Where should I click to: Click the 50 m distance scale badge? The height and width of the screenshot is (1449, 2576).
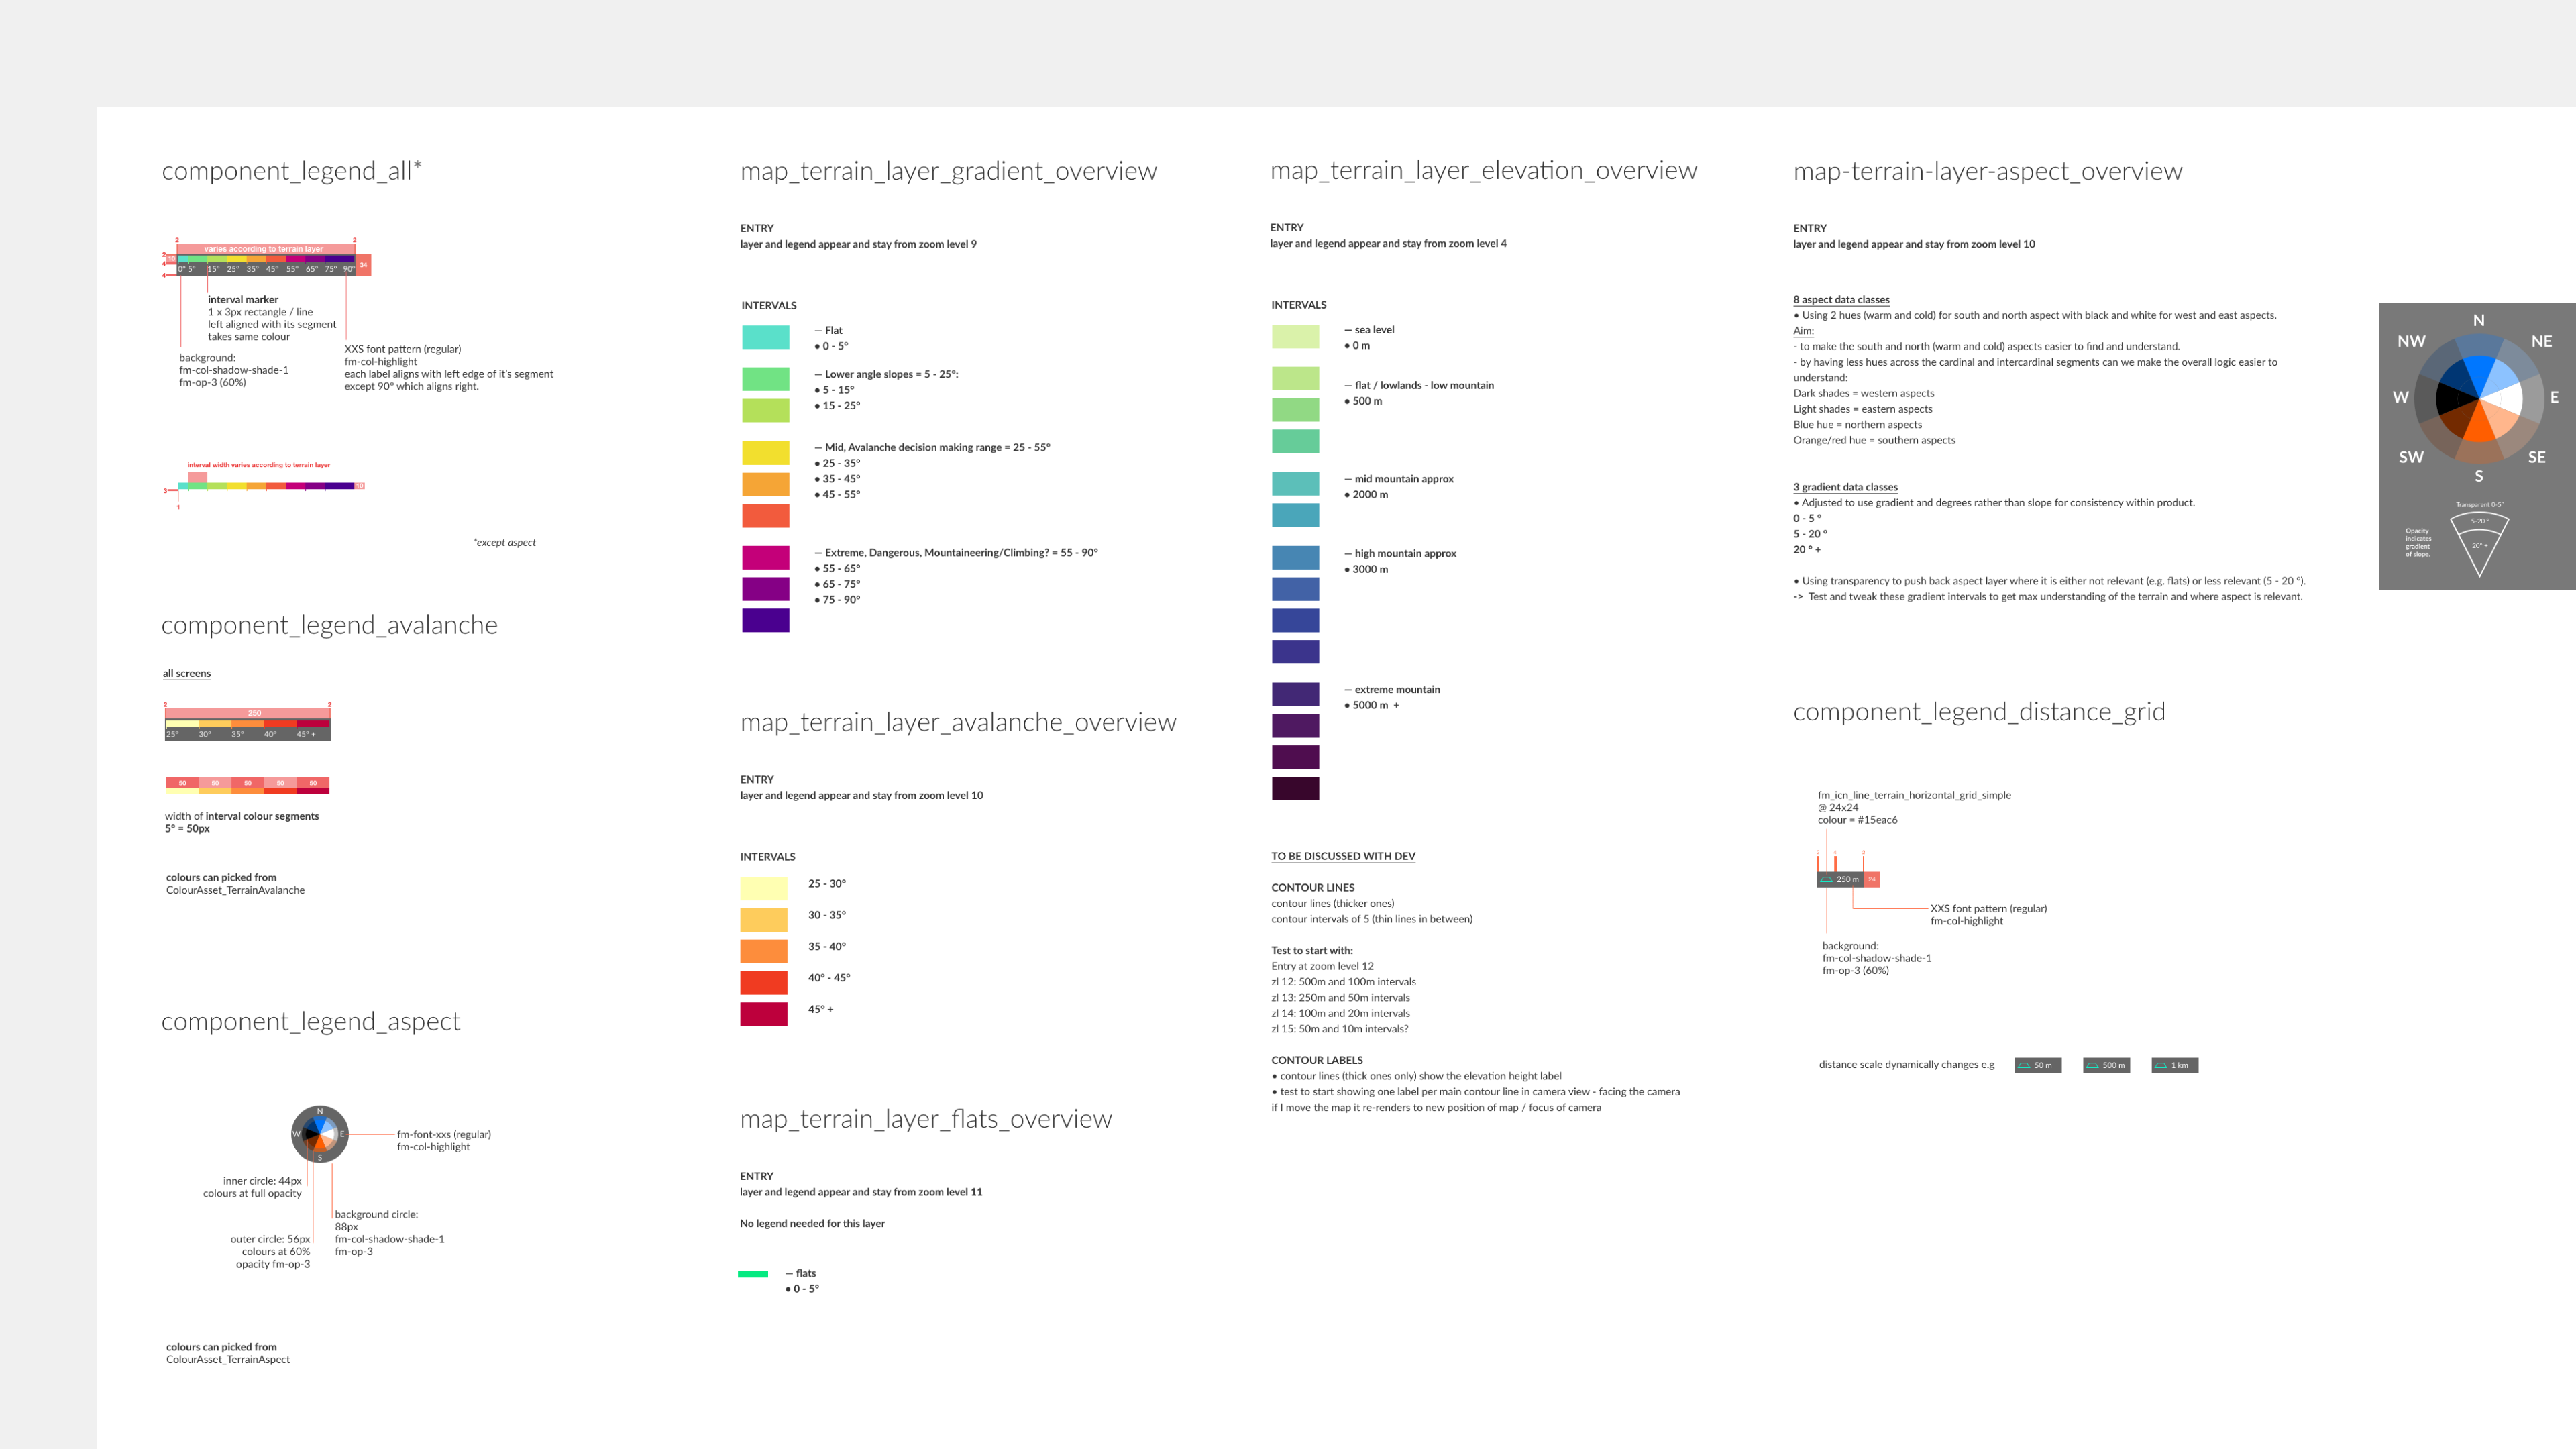click(2037, 1065)
